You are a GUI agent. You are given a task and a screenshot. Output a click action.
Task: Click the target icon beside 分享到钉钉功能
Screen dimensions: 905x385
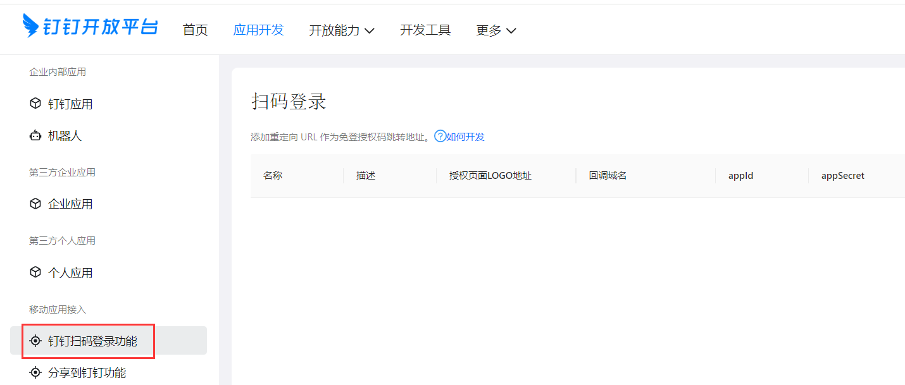[x=35, y=373]
